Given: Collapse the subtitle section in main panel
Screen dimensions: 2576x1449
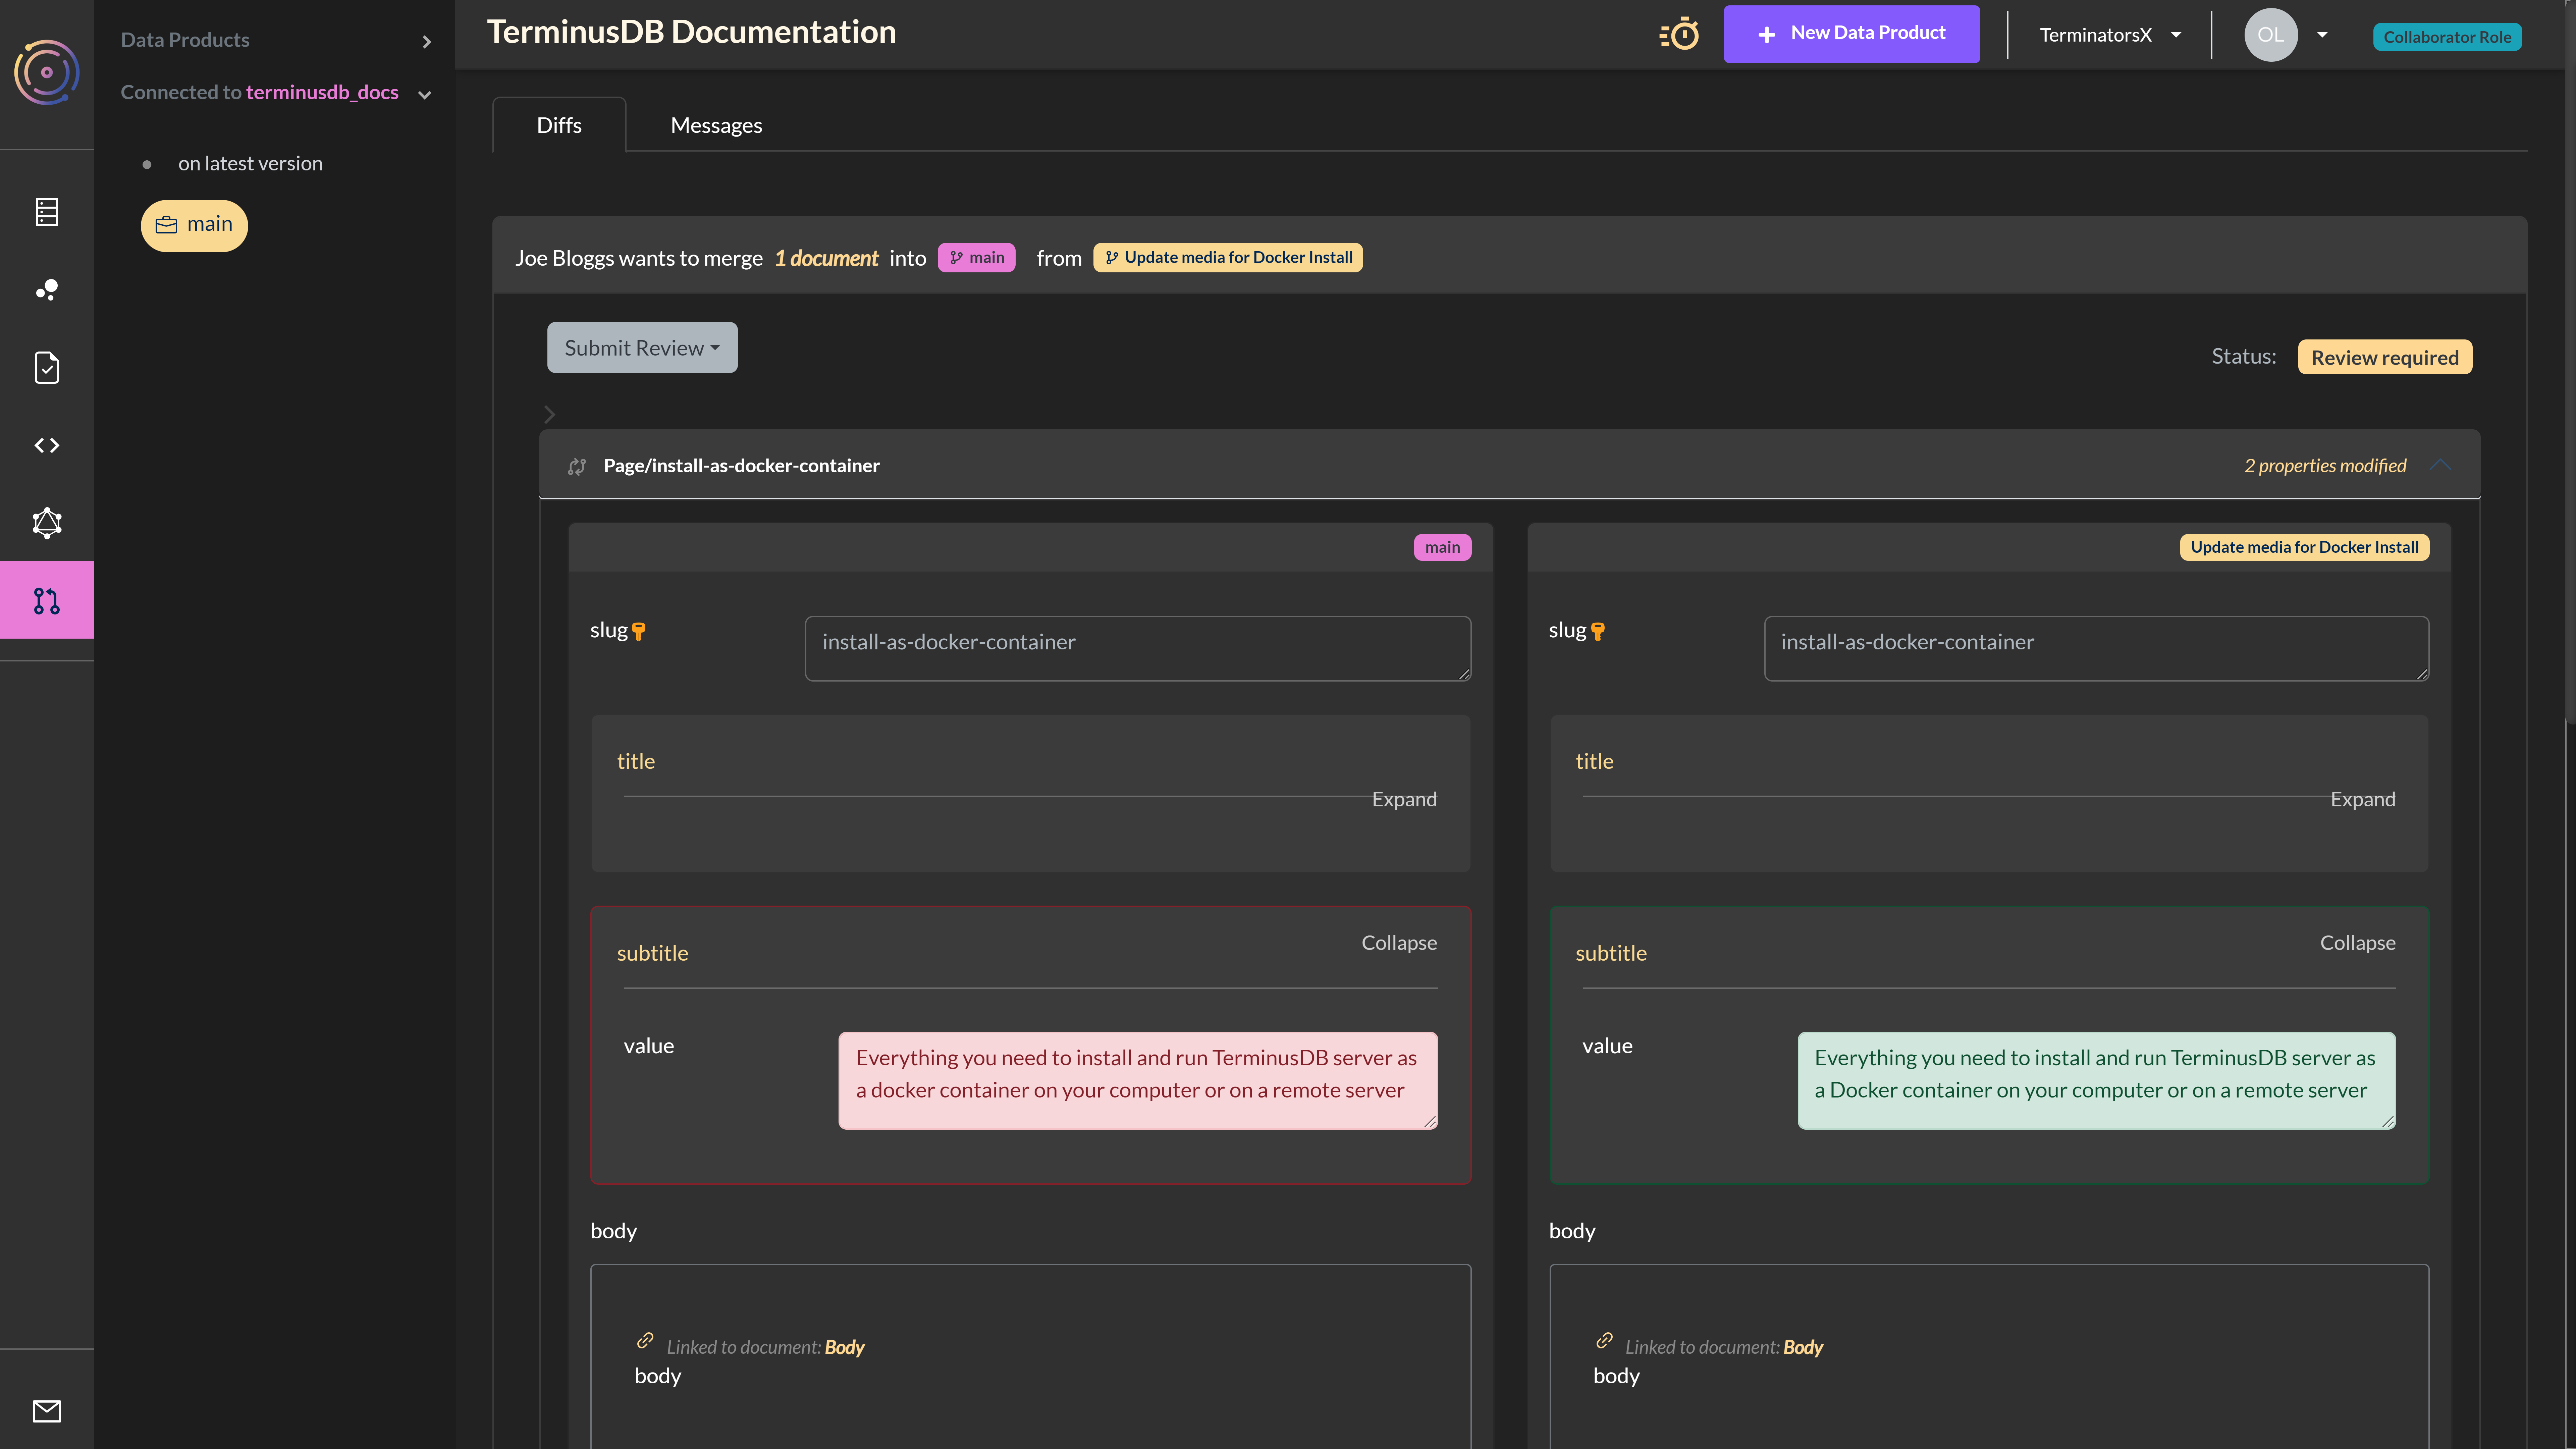Looking at the screenshot, I should tap(1399, 943).
